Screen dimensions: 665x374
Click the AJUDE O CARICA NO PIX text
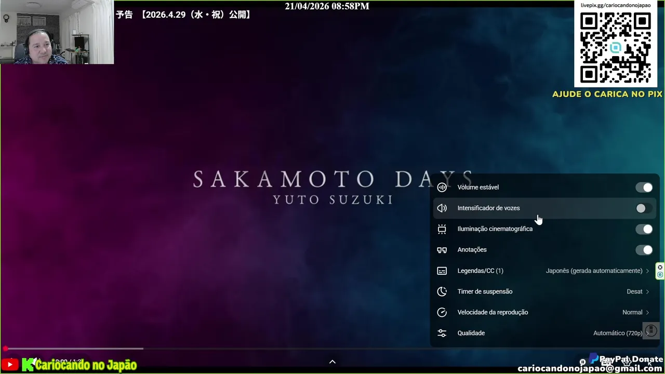[607, 94]
